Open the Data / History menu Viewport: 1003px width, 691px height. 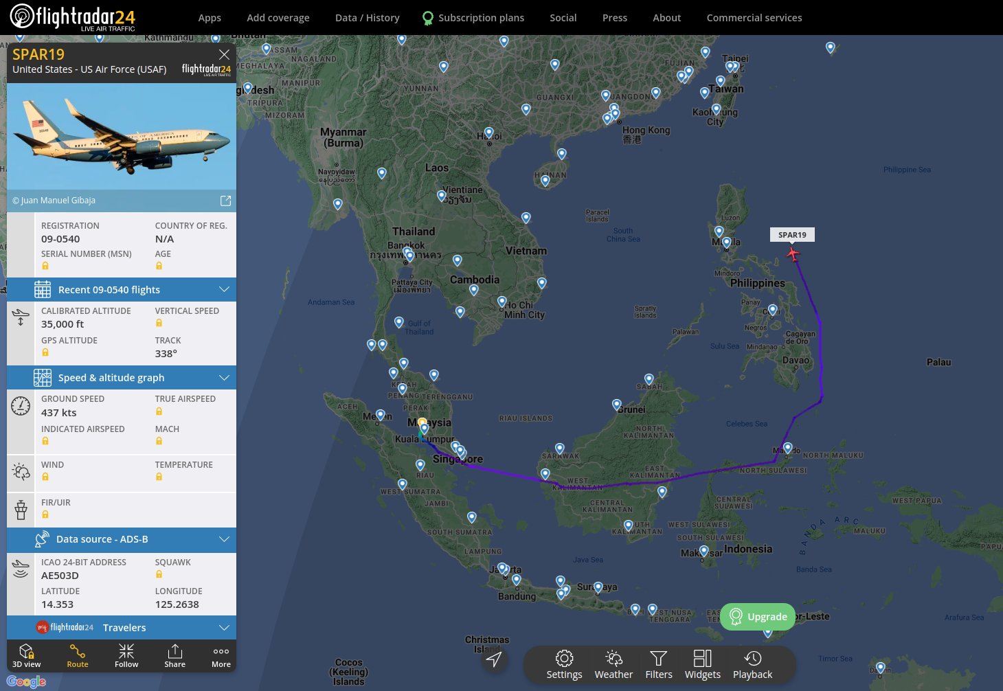click(368, 18)
